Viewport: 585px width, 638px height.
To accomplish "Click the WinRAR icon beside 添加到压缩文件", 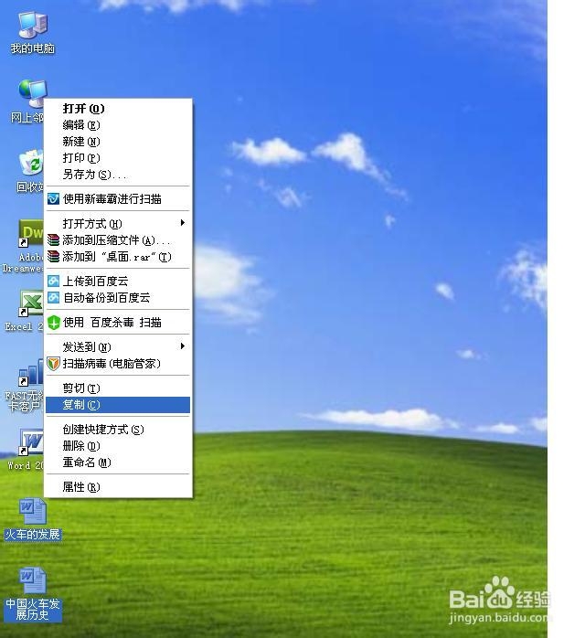I will click(x=53, y=240).
